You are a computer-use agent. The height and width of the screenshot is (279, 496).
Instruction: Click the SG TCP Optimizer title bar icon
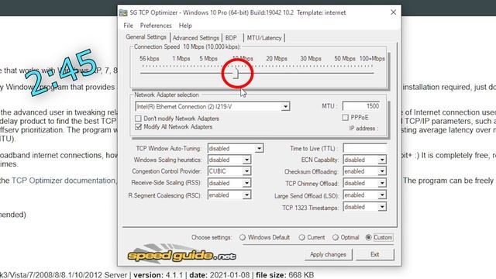point(123,12)
